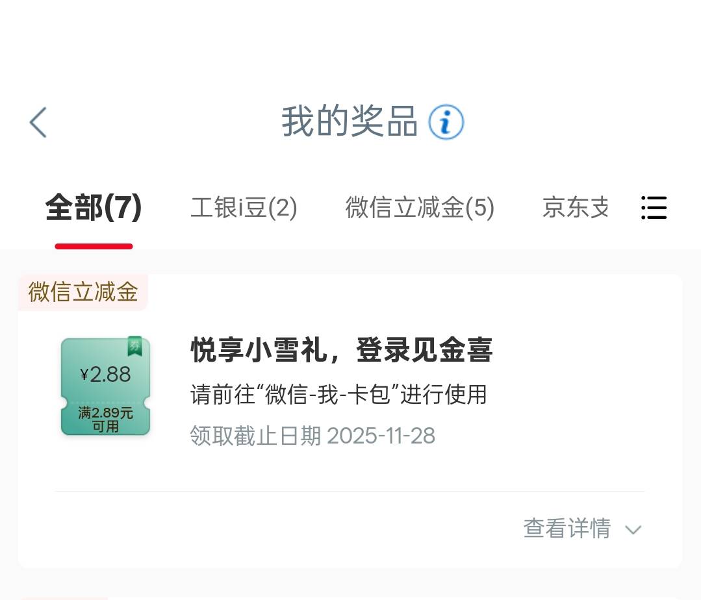Expand details using the down chevron
The height and width of the screenshot is (600, 701).
(633, 530)
